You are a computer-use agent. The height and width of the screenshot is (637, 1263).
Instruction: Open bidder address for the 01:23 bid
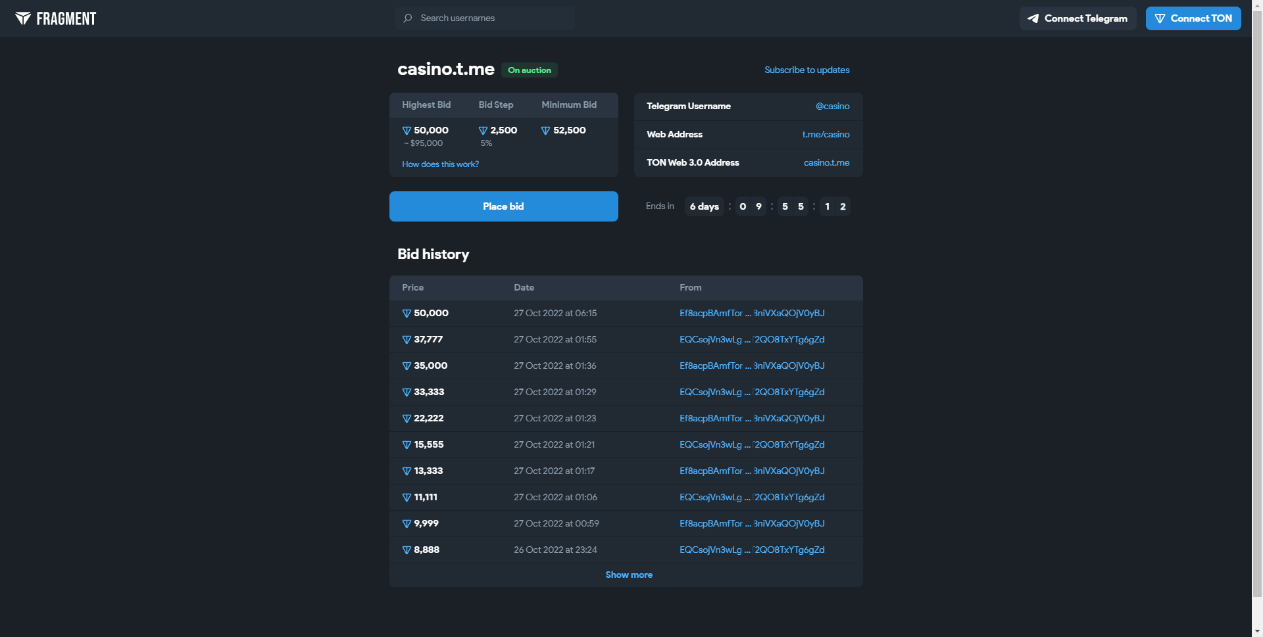(x=752, y=419)
